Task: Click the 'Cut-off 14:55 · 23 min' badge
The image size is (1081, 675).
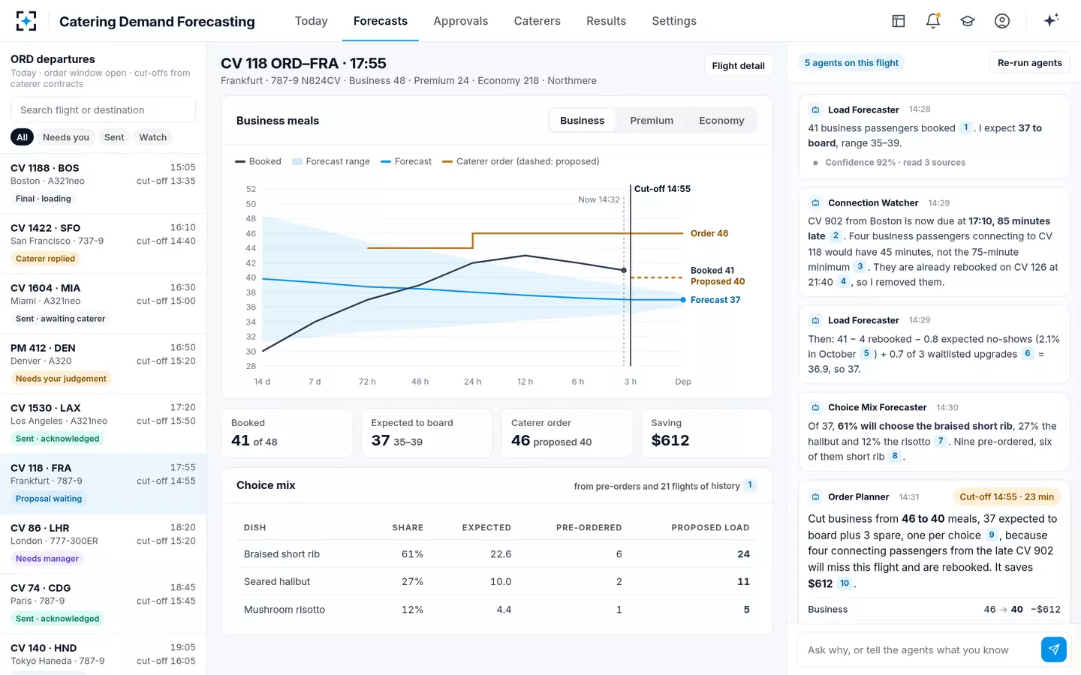Action: [x=1007, y=496]
